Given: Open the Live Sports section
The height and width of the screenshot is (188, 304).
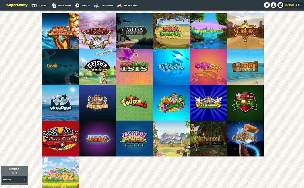Looking at the screenshot, I should click(104, 6).
